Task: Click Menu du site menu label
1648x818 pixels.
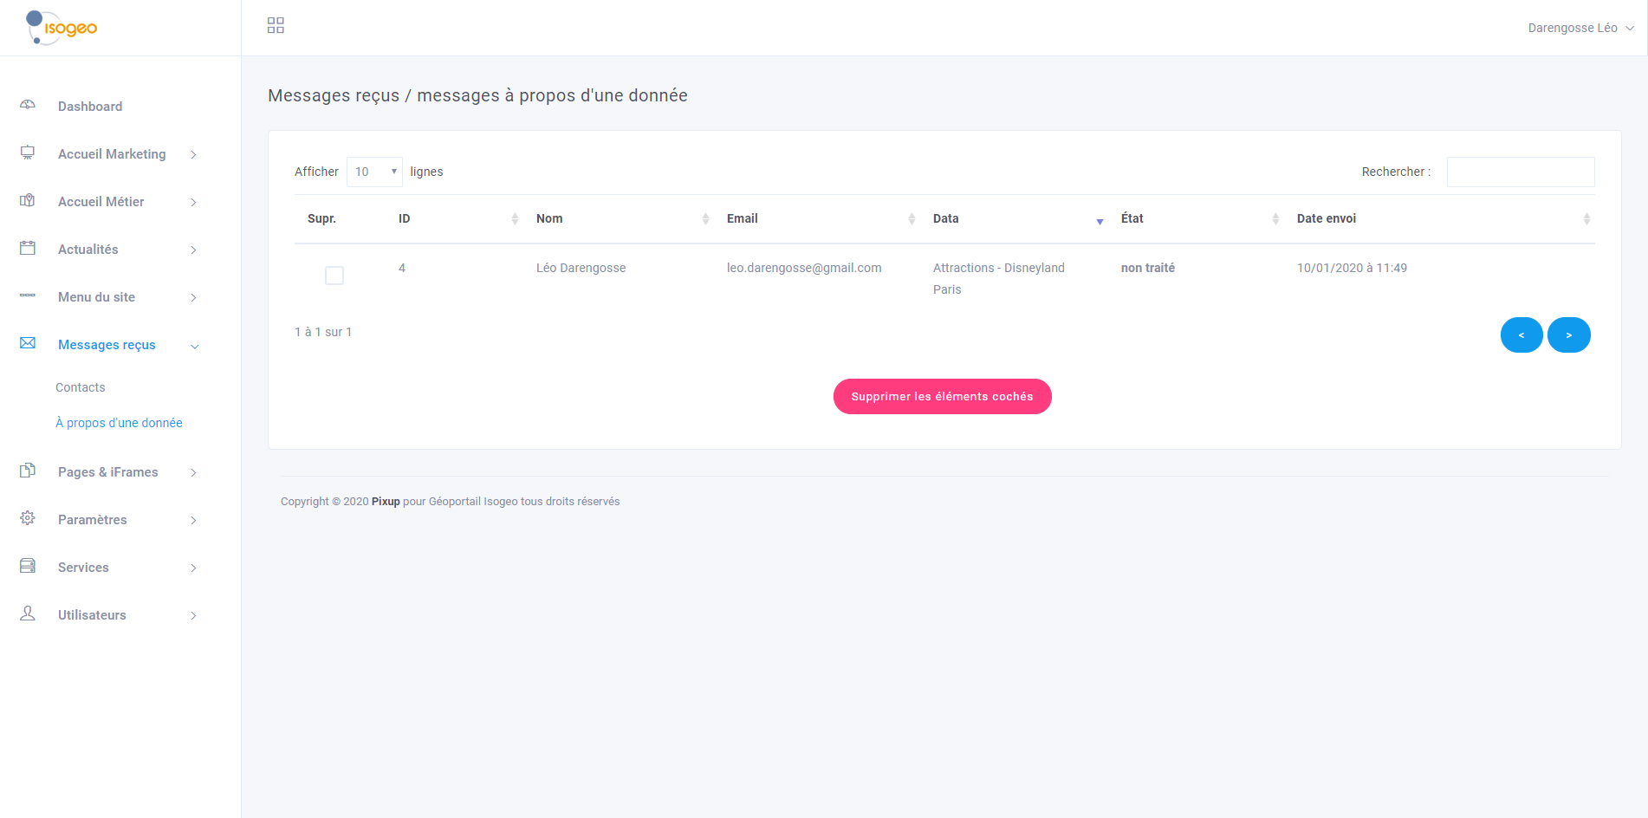Action: 96,297
